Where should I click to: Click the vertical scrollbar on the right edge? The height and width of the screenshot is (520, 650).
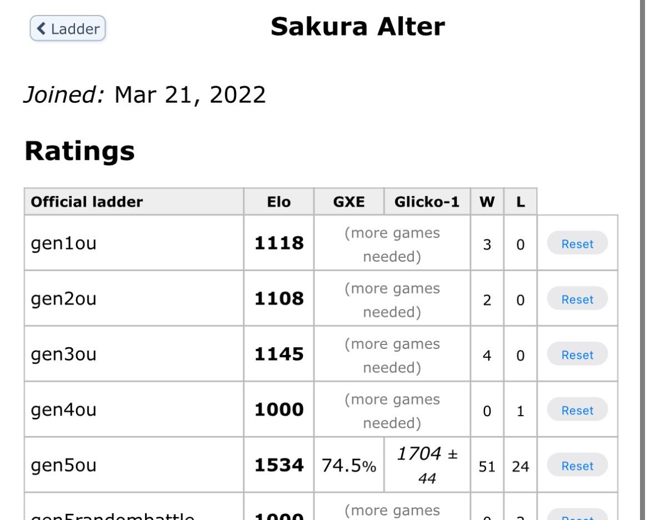pyautogui.click(x=643, y=260)
